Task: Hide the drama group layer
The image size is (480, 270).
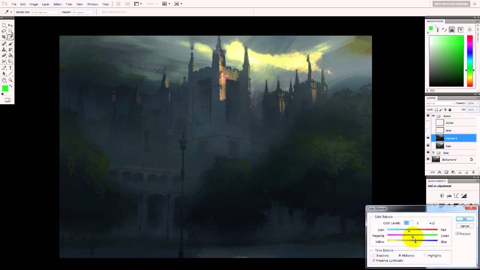Action: click(428, 116)
